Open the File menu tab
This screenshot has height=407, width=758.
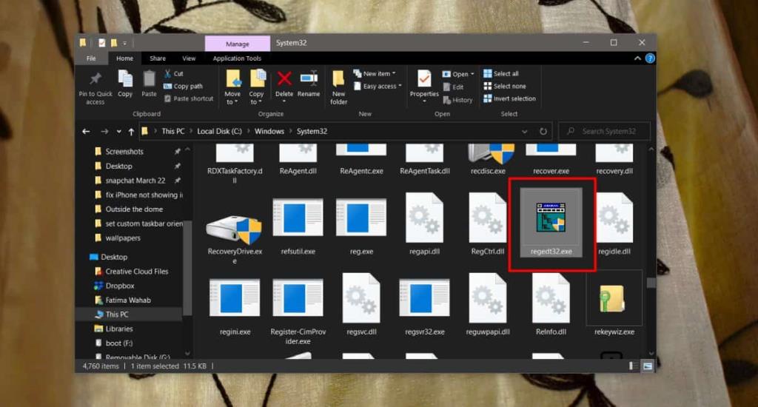91,58
